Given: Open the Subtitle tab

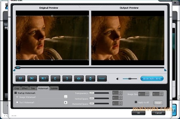Looking at the screenshot, I should pyautogui.click(x=54, y=88).
